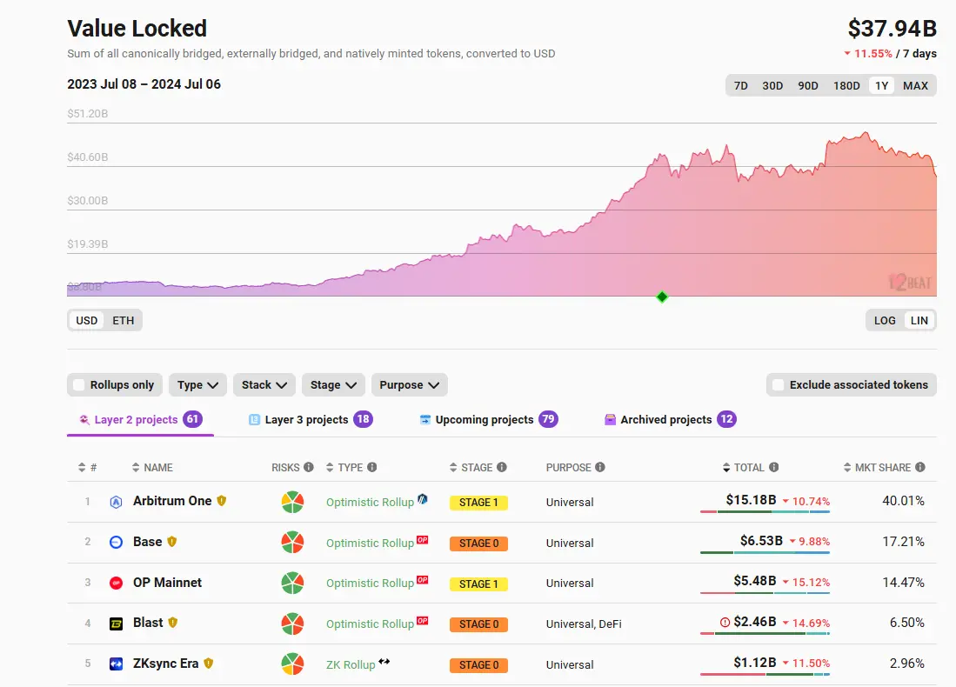Click the shield badge next to Base
Image resolution: width=956 pixels, height=687 pixels.
click(x=172, y=542)
